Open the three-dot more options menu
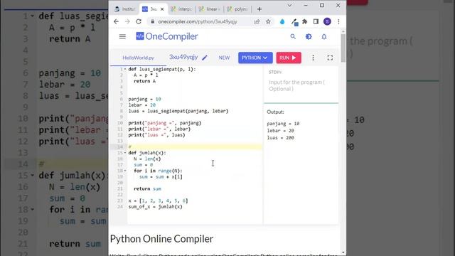The height and width of the screenshot is (256, 455). click(x=313, y=58)
